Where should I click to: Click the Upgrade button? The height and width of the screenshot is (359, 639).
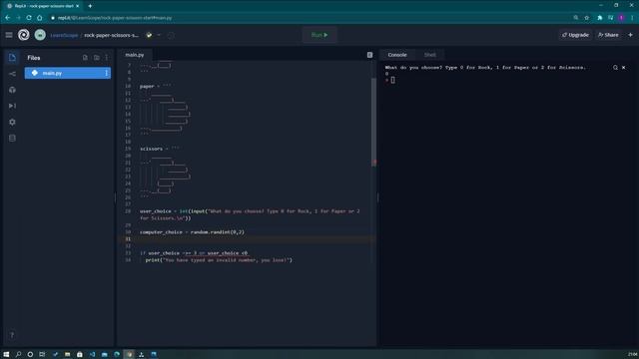pos(575,35)
